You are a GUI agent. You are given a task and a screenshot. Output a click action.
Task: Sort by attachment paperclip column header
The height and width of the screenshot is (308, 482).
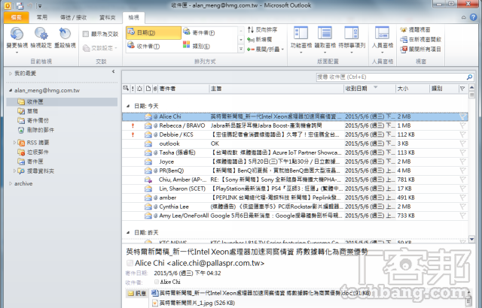[155, 89]
